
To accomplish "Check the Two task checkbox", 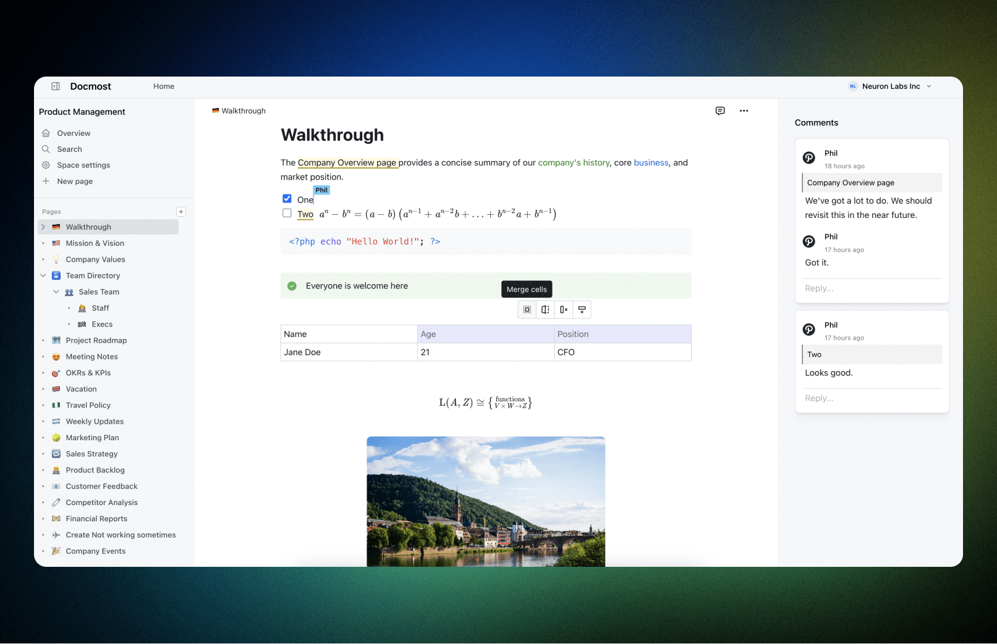I will (x=287, y=213).
